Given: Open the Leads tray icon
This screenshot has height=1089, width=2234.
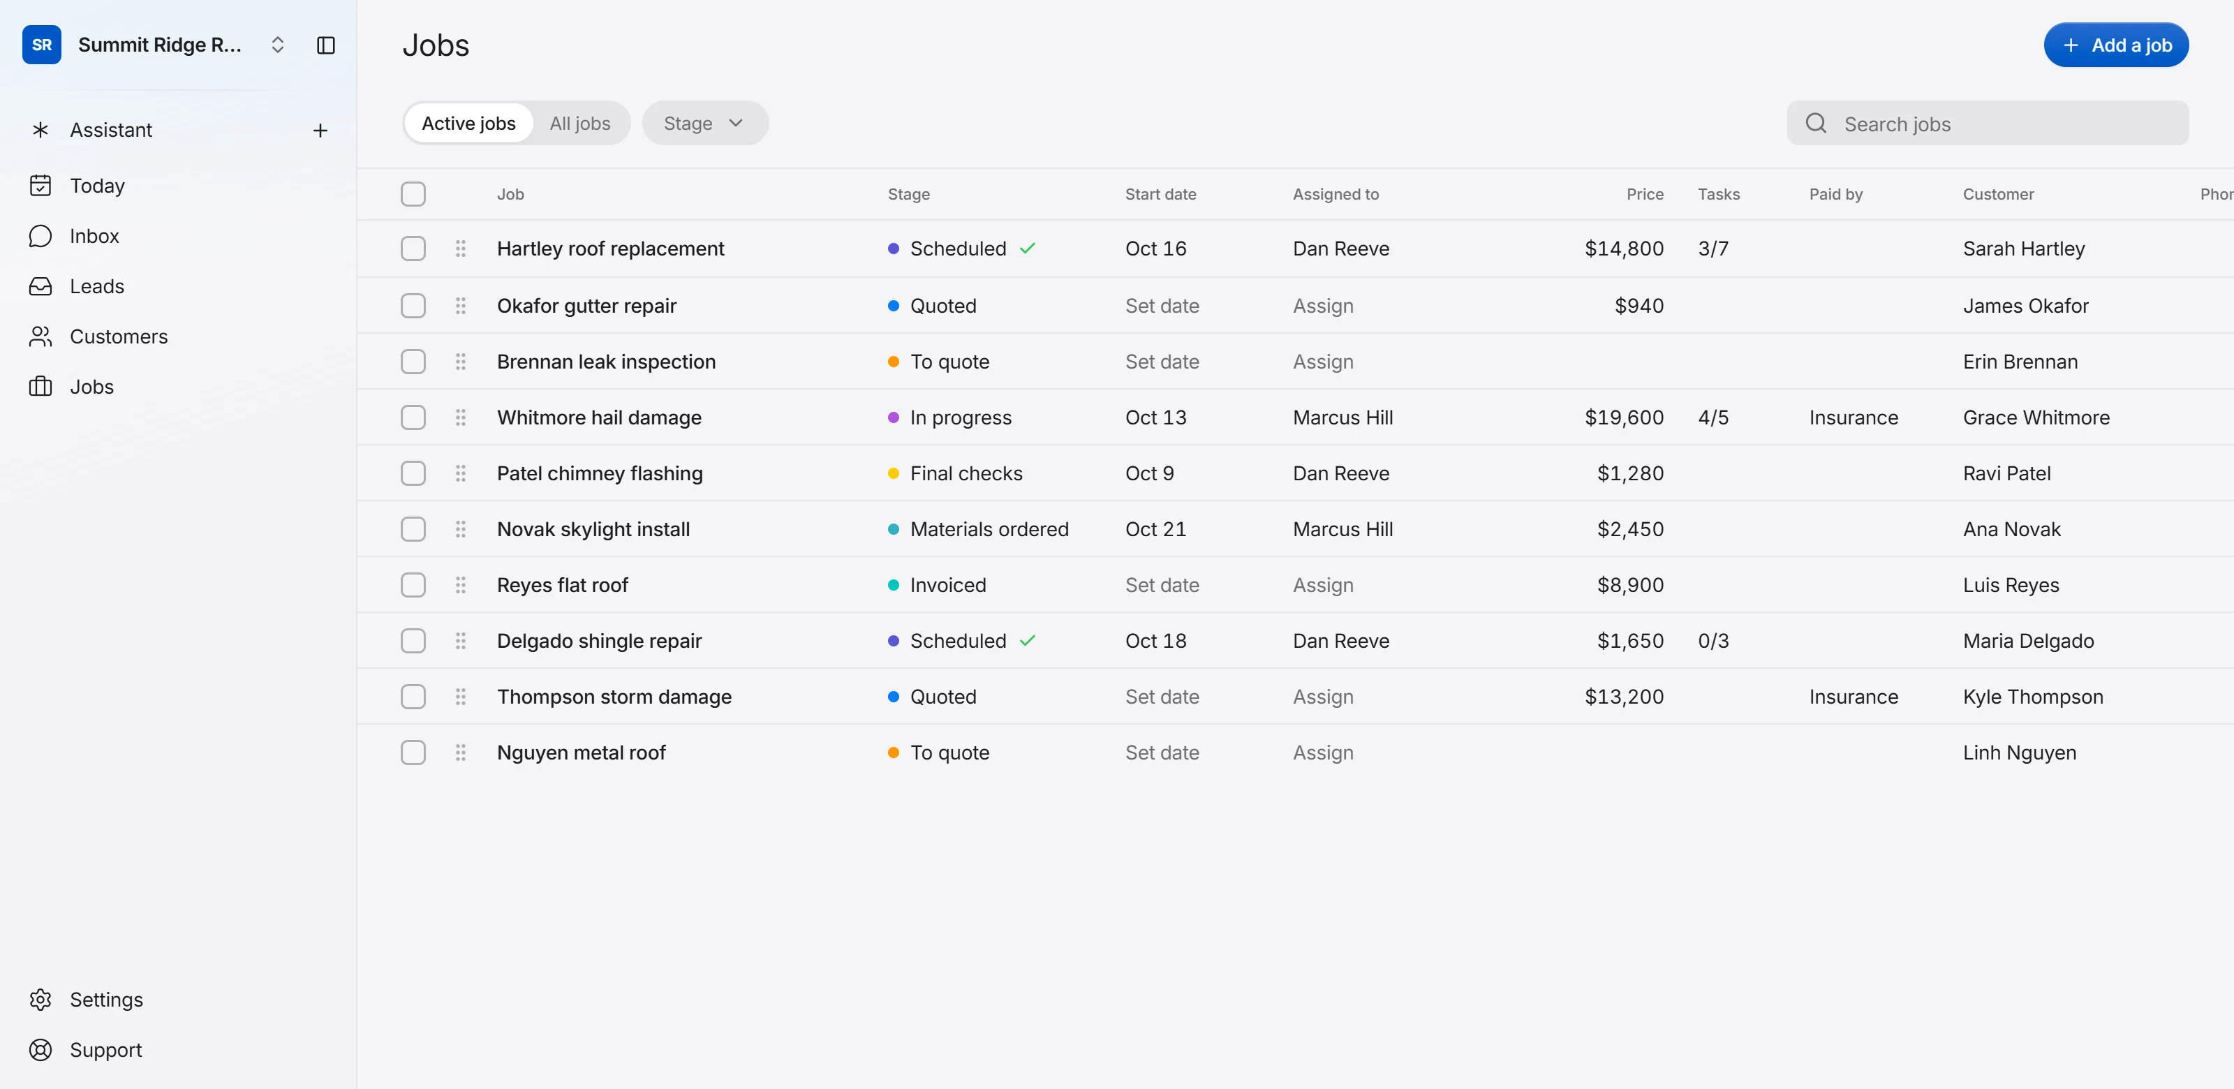Looking at the screenshot, I should (40, 286).
